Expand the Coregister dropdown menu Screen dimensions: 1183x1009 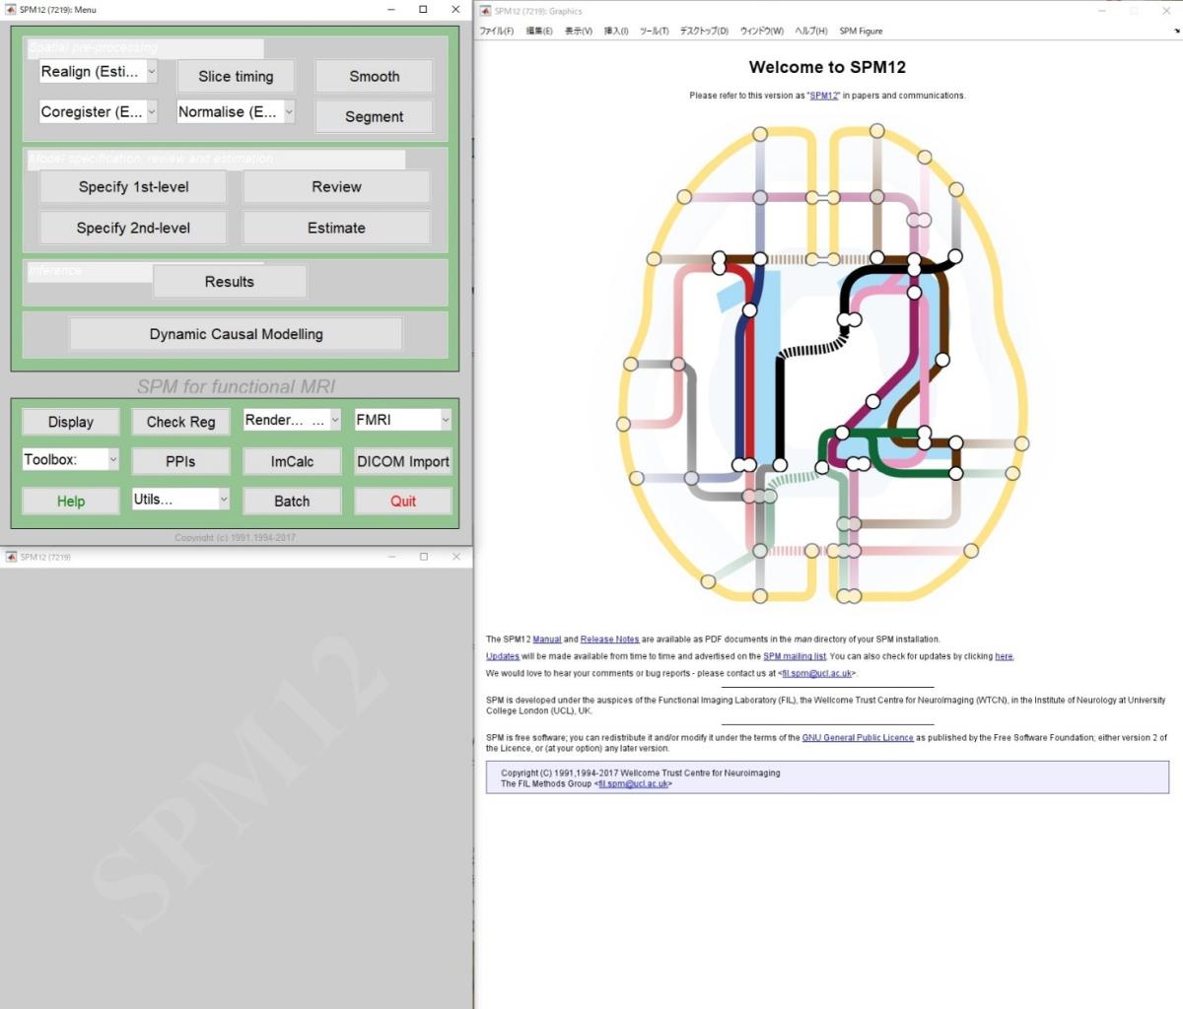pyautogui.click(x=98, y=112)
